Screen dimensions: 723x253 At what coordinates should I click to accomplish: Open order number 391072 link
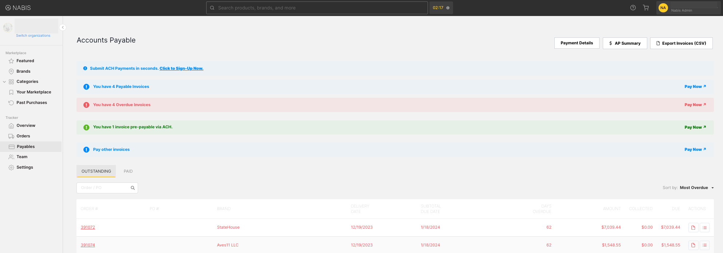point(88,228)
